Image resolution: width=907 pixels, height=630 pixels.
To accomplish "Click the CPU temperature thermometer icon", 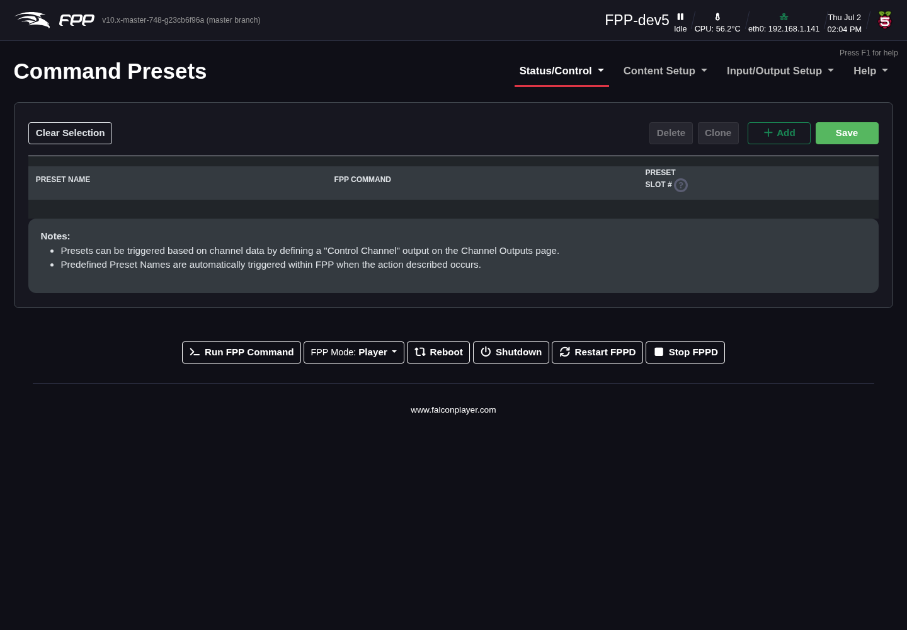I will [x=717, y=17].
